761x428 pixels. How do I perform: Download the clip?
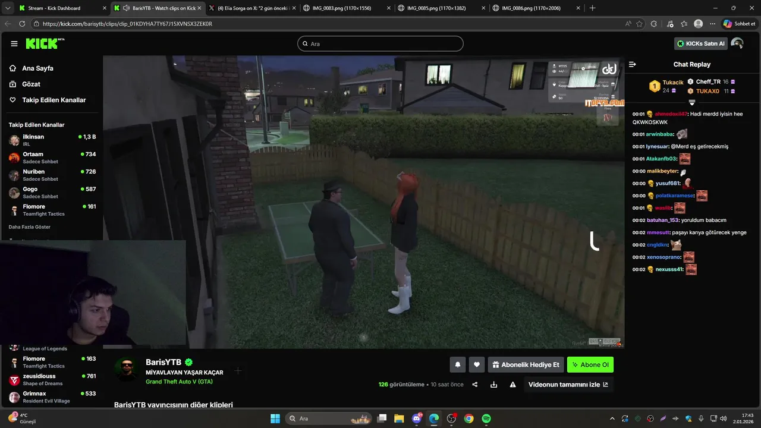click(493, 385)
